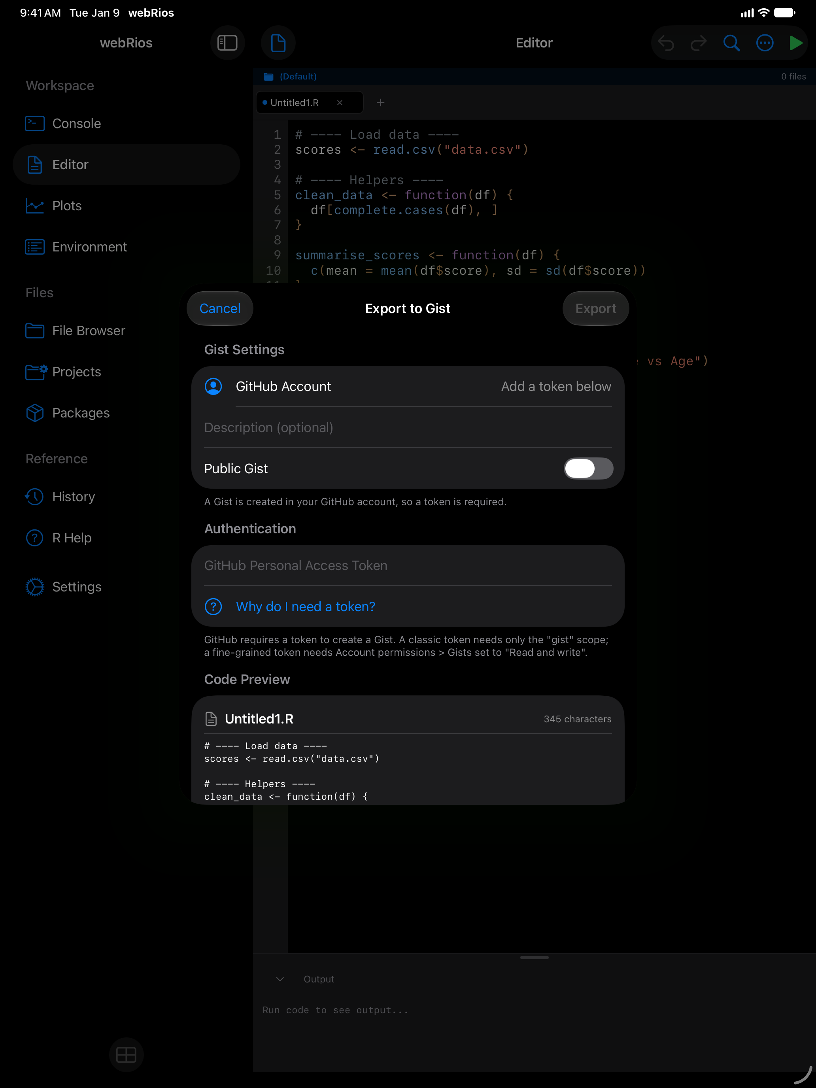Screen dimensions: 816x1088
Task: Open Packages in sidebar
Action: click(127, 413)
